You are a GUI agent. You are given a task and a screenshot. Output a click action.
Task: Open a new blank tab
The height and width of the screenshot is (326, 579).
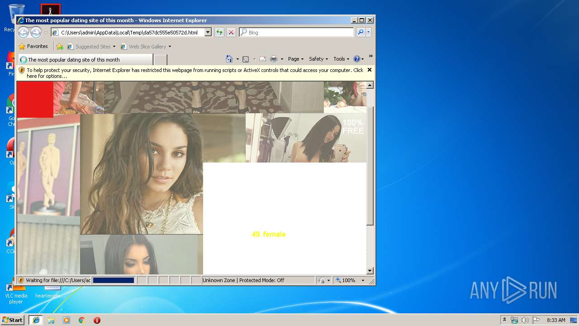pyautogui.click(x=161, y=59)
